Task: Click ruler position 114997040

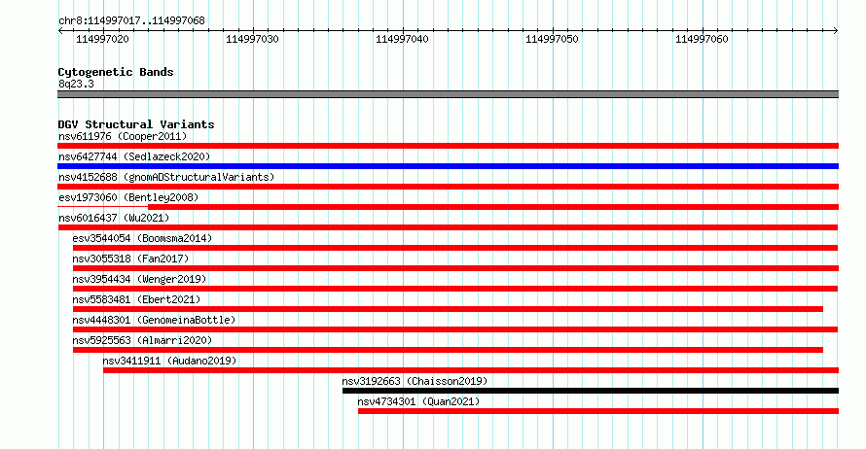Action: [402, 39]
